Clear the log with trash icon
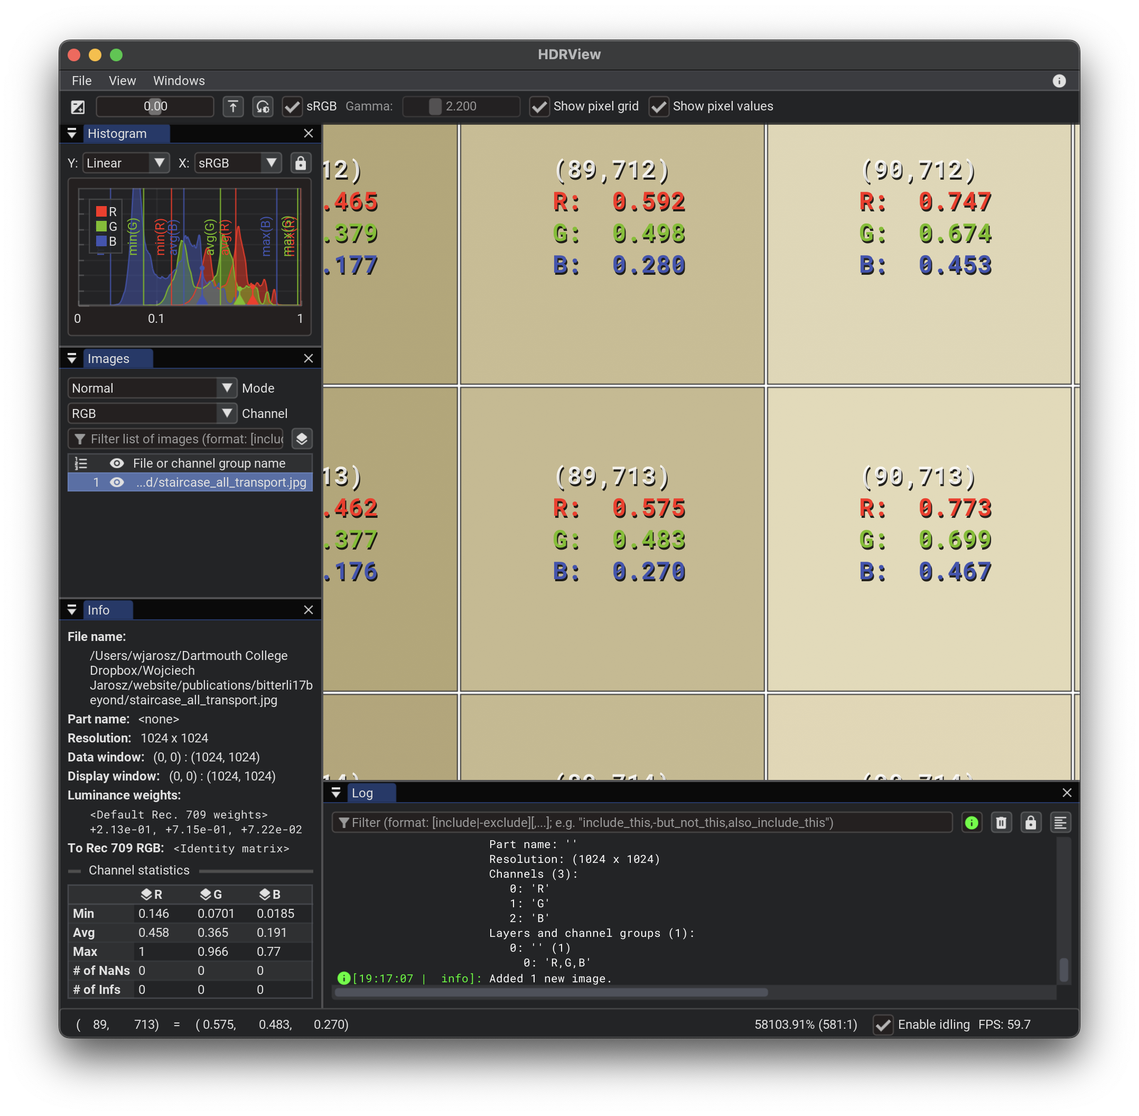Screen dimensions: 1139x1116 tap(1001, 822)
